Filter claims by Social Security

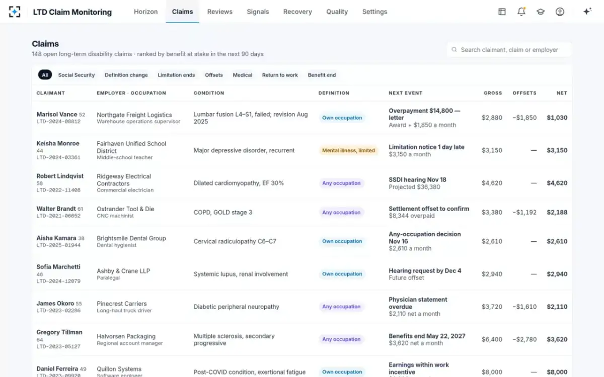(x=77, y=75)
